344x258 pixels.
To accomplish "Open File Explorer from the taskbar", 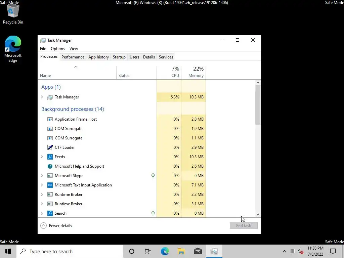I will point(181,251).
